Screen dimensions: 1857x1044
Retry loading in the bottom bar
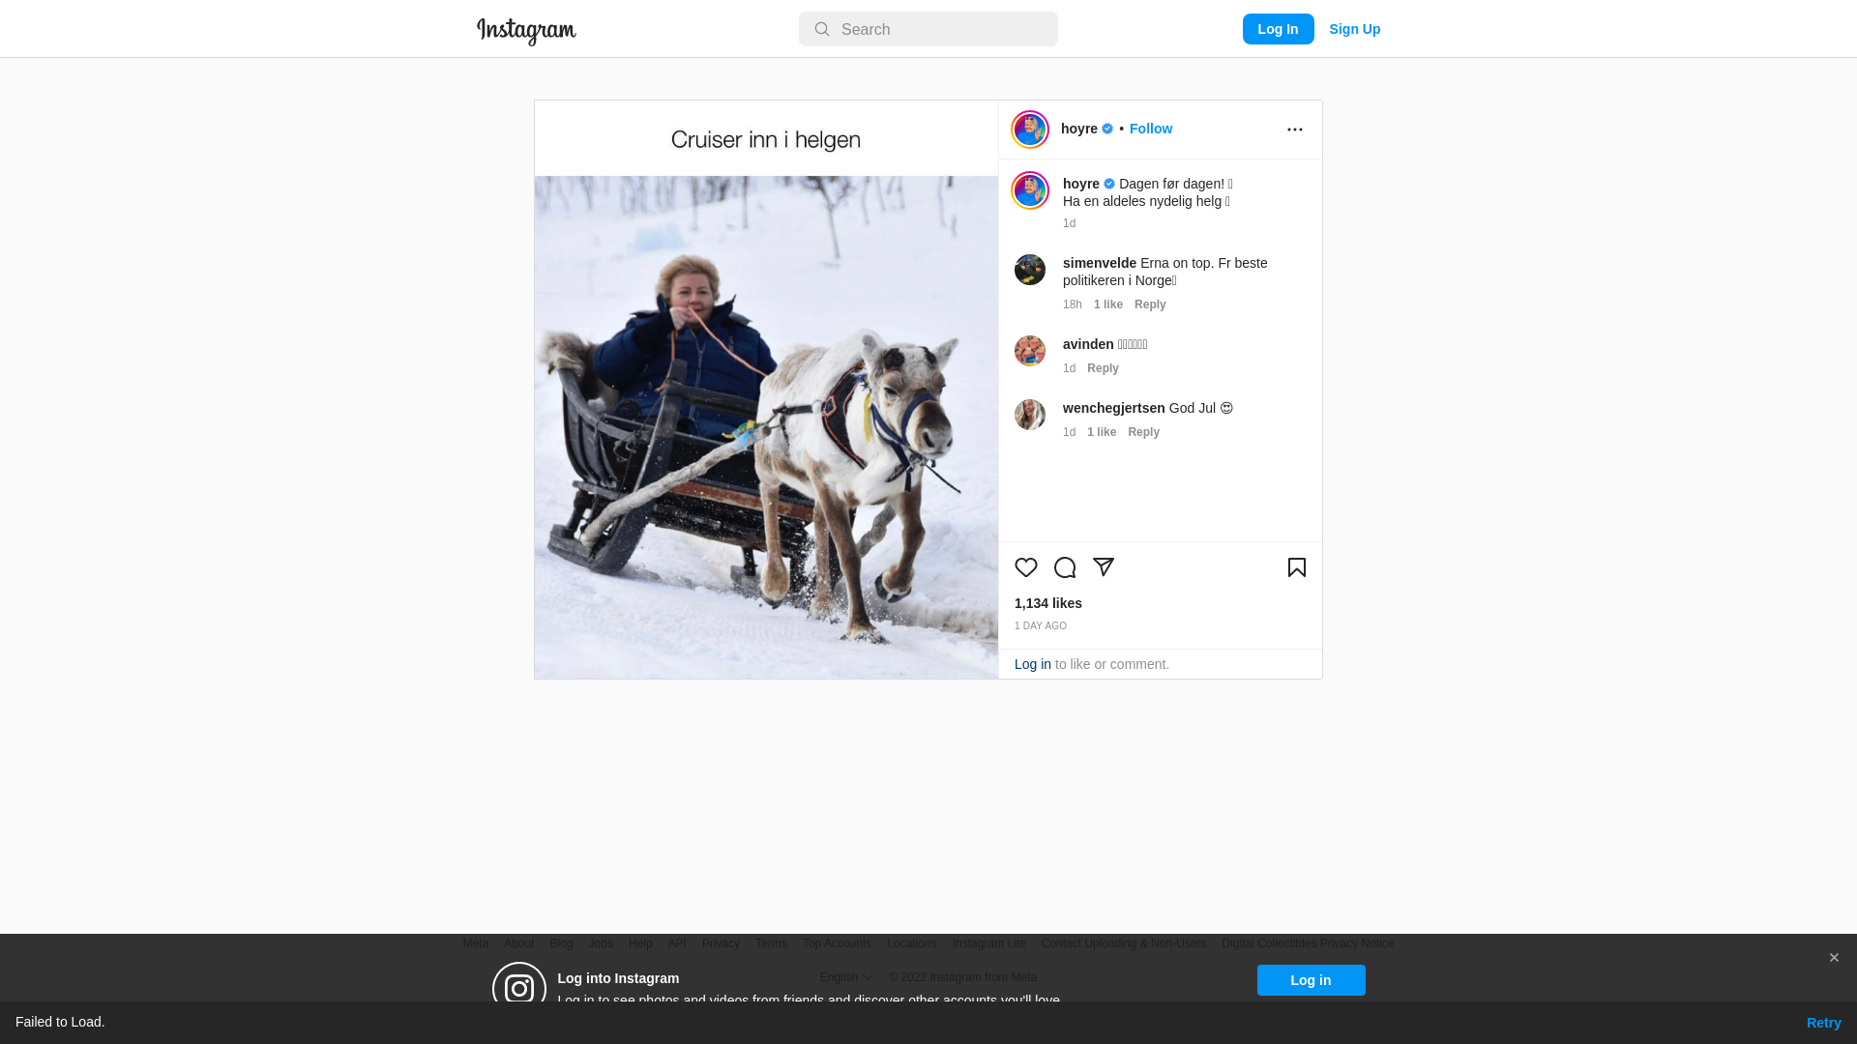(1823, 1023)
